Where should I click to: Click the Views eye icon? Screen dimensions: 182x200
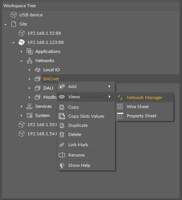click(x=62, y=97)
